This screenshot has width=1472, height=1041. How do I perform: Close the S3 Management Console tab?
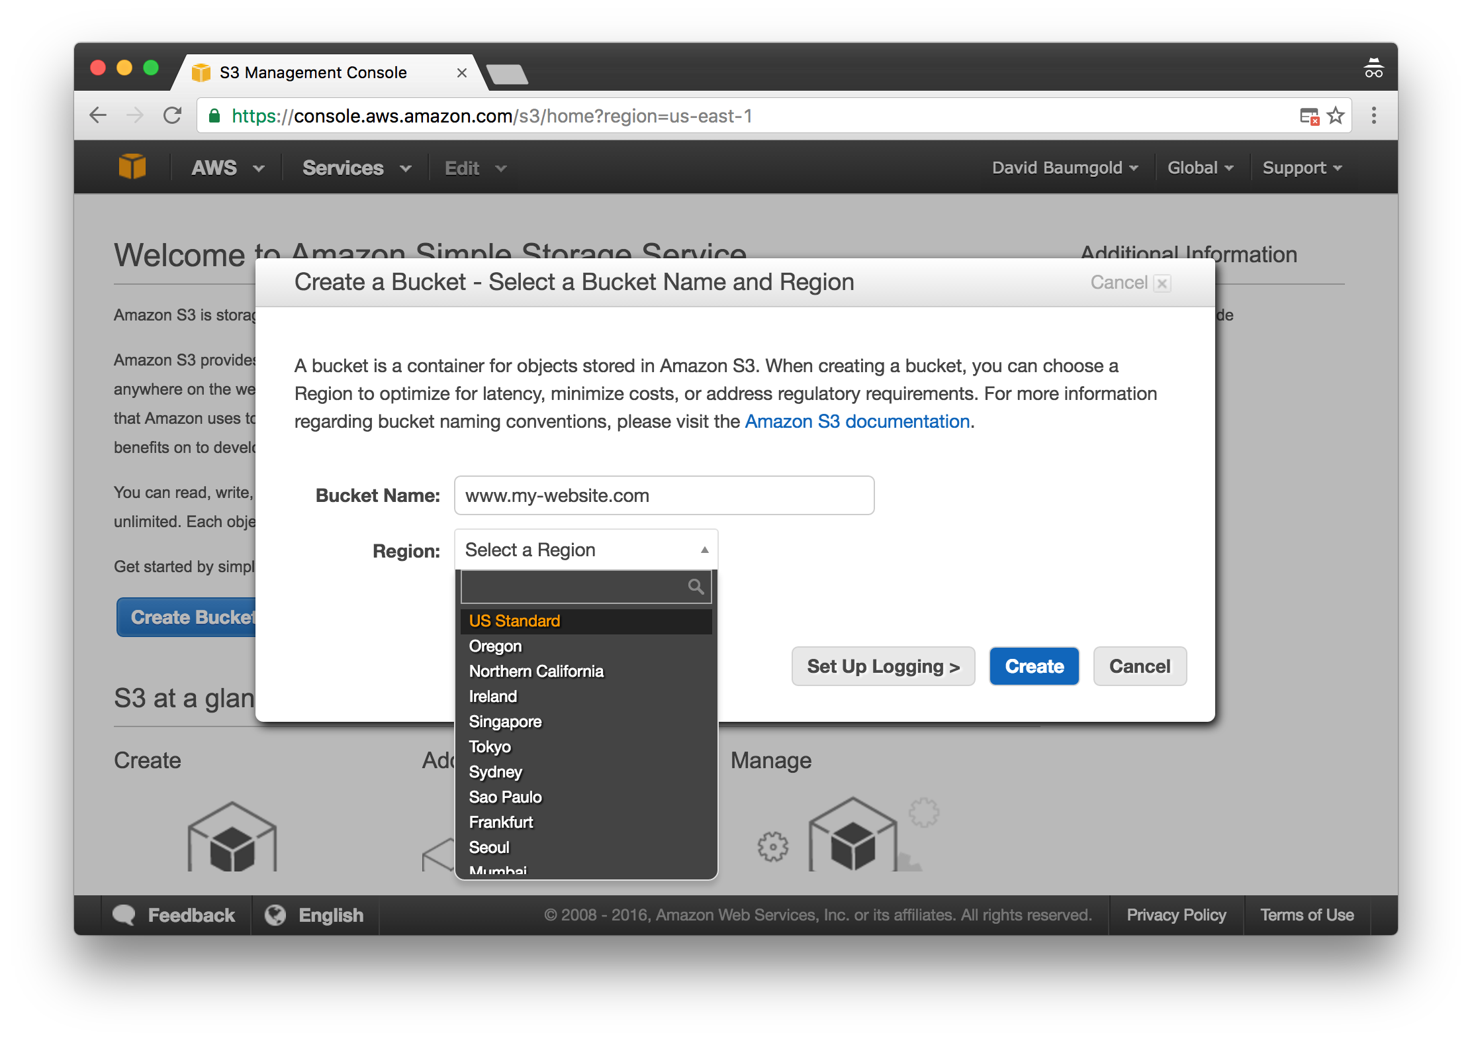tap(462, 73)
